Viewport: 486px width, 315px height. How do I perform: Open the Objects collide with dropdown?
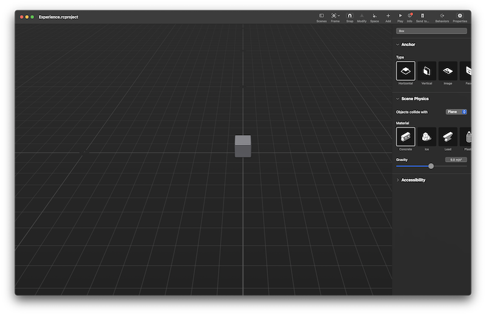point(456,112)
